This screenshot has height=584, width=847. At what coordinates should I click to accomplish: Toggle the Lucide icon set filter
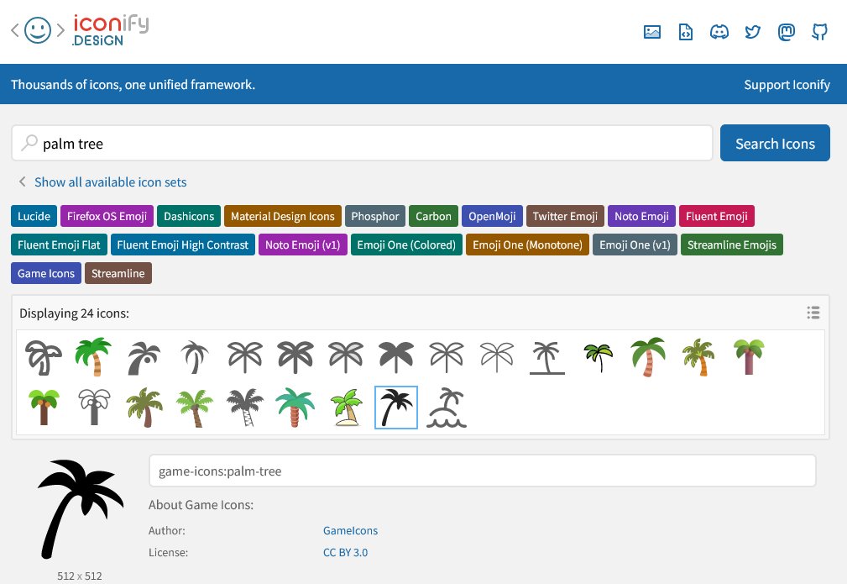[34, 216]
